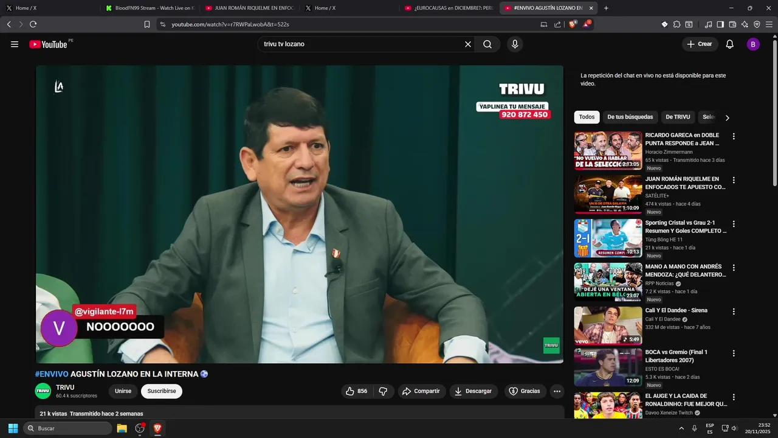Open a new browser tab

coord(606,8)
